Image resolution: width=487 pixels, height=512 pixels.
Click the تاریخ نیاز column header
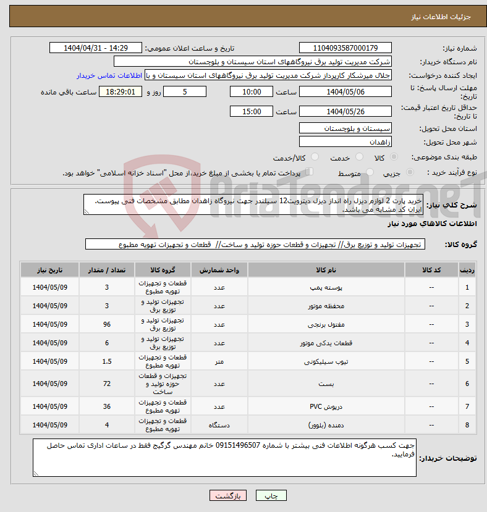(49, 270)
